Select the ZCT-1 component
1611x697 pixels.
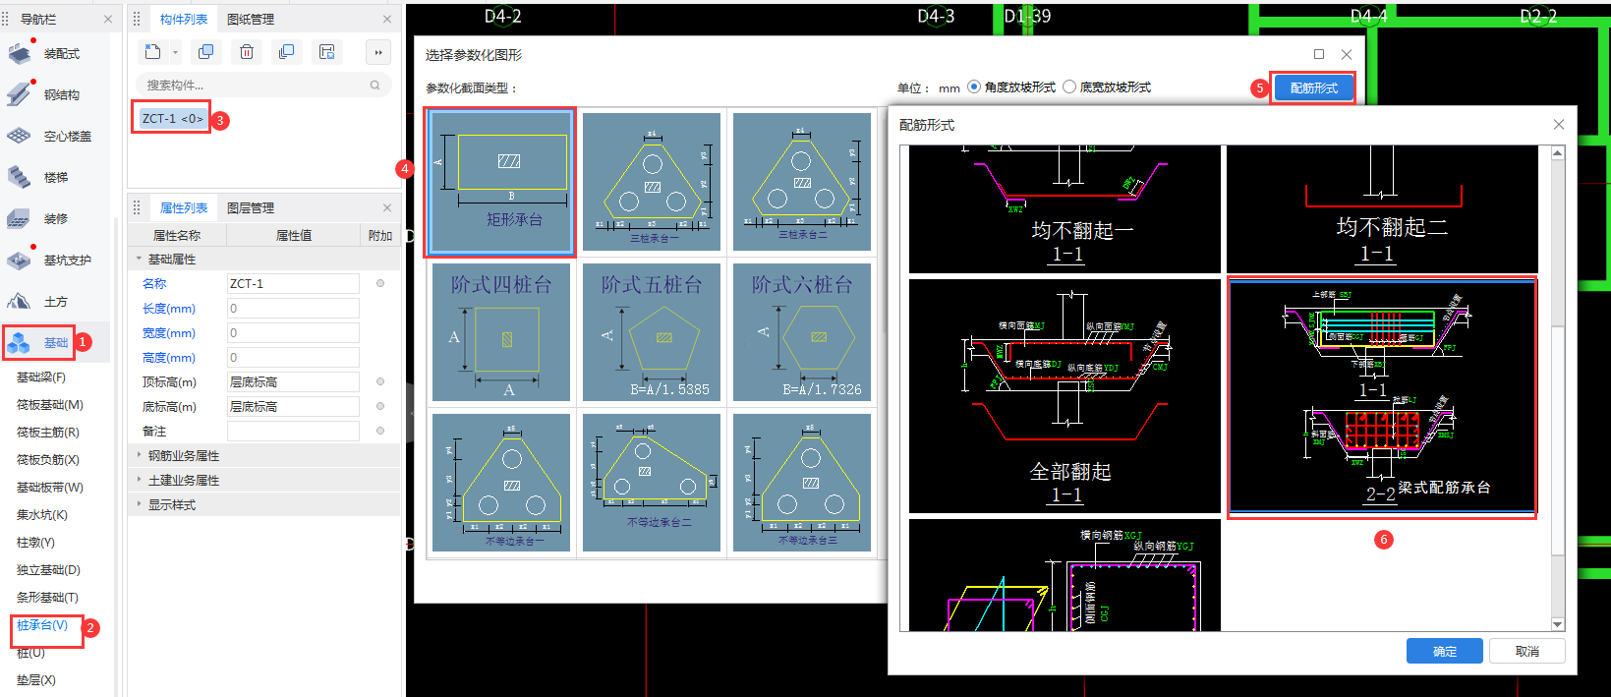tap(172, 118)
